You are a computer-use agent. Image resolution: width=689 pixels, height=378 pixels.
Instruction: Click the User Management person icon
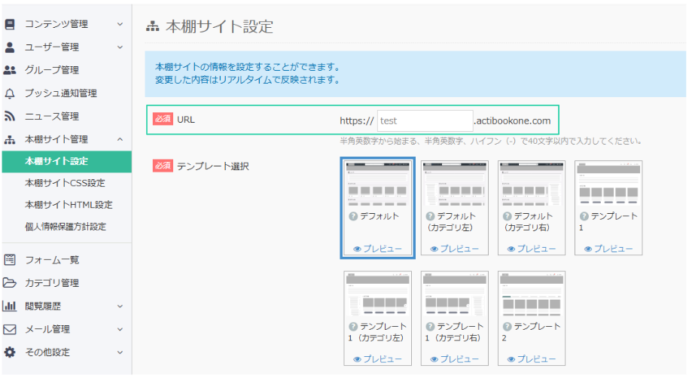[10, 47]
